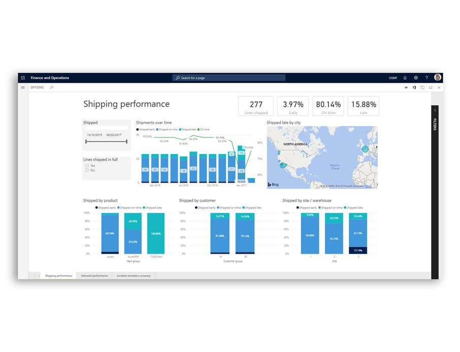This screenshot has height=352, width=460.
Task: Click the user avatar photo
Action: (x=437, y=78)
